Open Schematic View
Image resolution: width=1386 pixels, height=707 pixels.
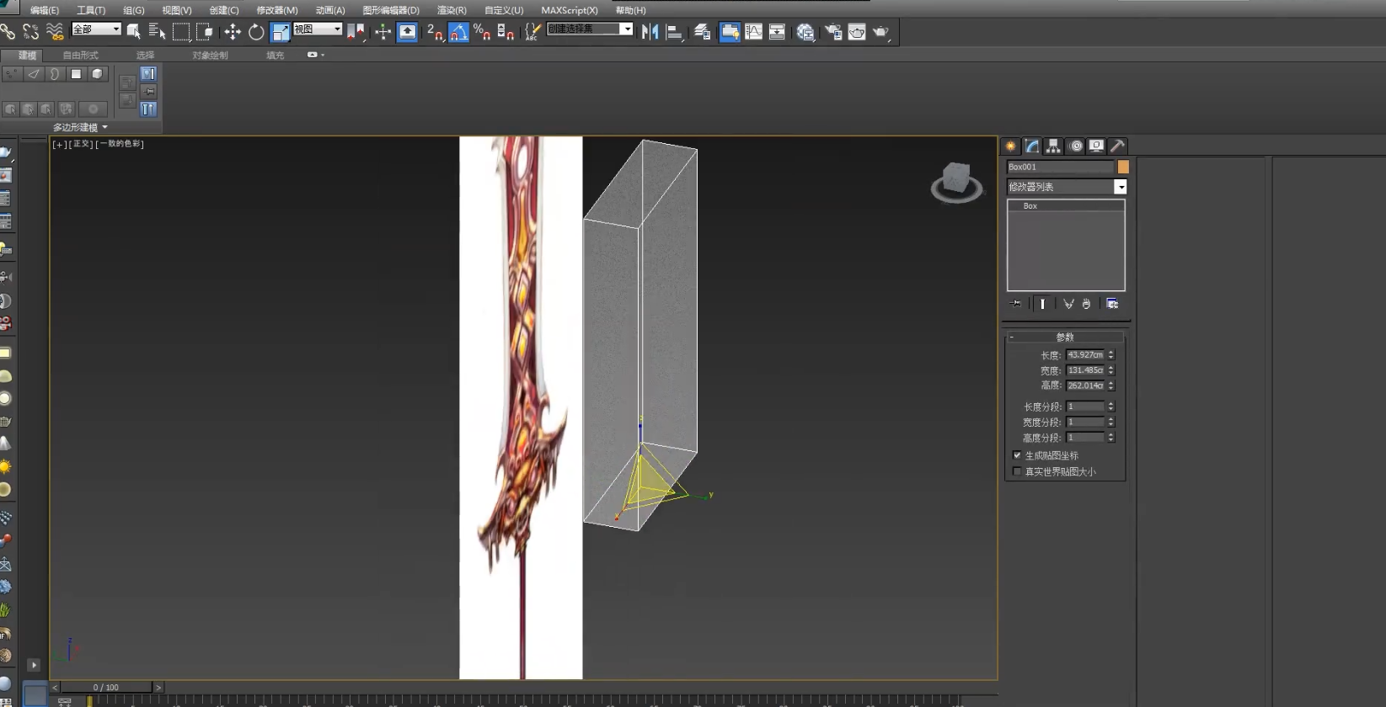point(777,32)
